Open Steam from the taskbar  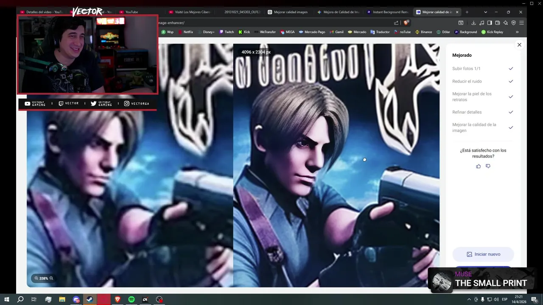coord(90,299)
